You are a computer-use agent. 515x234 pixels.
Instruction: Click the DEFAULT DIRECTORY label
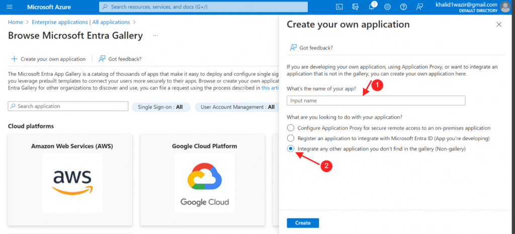[478, 11]
